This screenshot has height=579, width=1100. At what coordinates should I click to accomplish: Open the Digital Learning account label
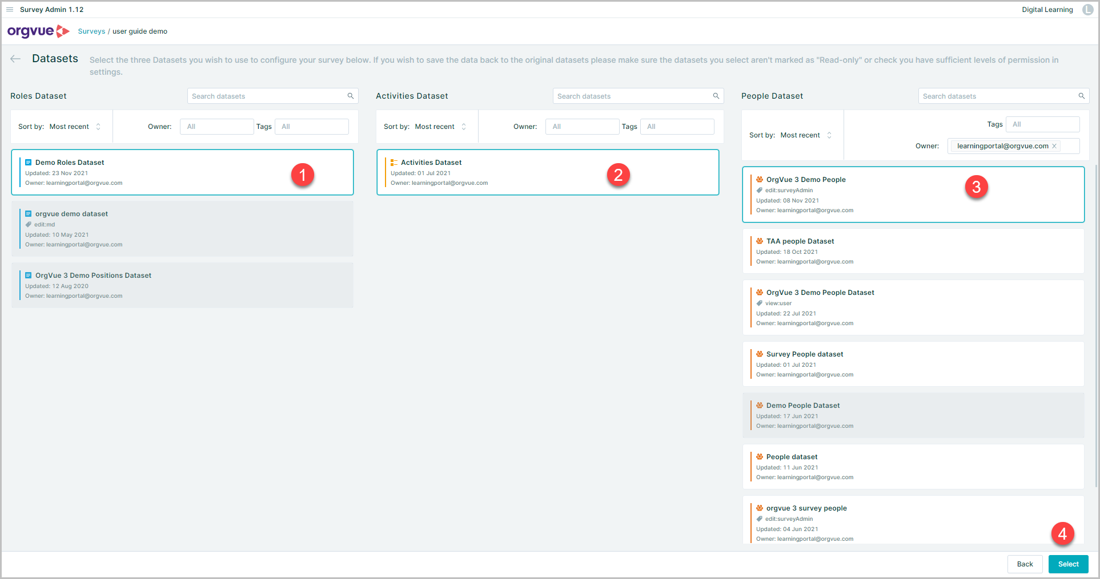[x=1047, y=10]
